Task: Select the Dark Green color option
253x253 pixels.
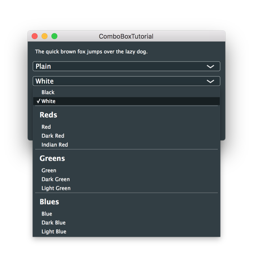Action: [x=56, y=179]
